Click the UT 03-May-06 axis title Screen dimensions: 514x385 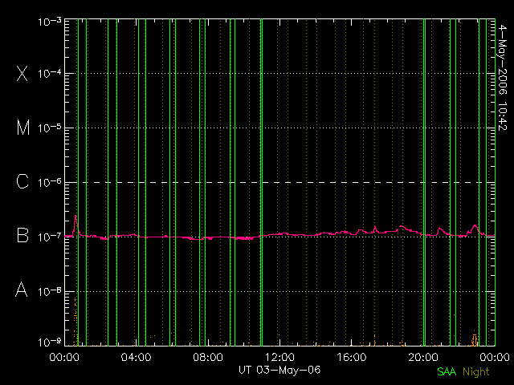click(x=279, y=370)
